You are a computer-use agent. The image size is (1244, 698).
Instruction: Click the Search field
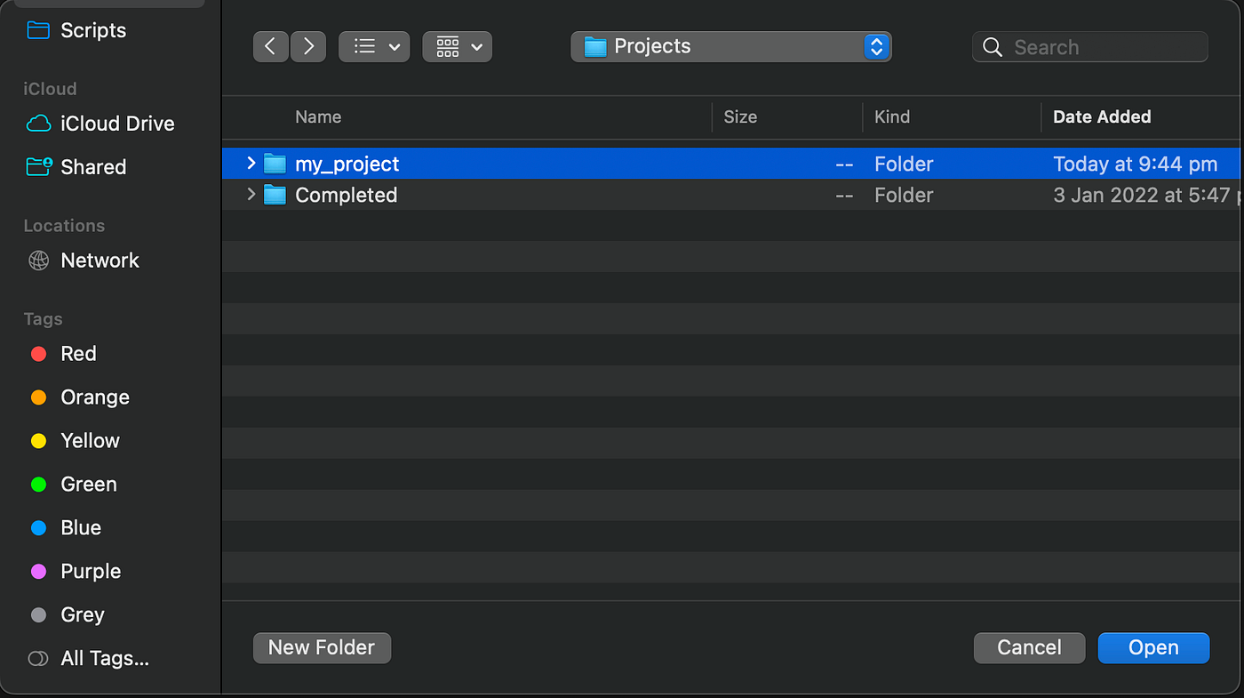click(1090, 47)
